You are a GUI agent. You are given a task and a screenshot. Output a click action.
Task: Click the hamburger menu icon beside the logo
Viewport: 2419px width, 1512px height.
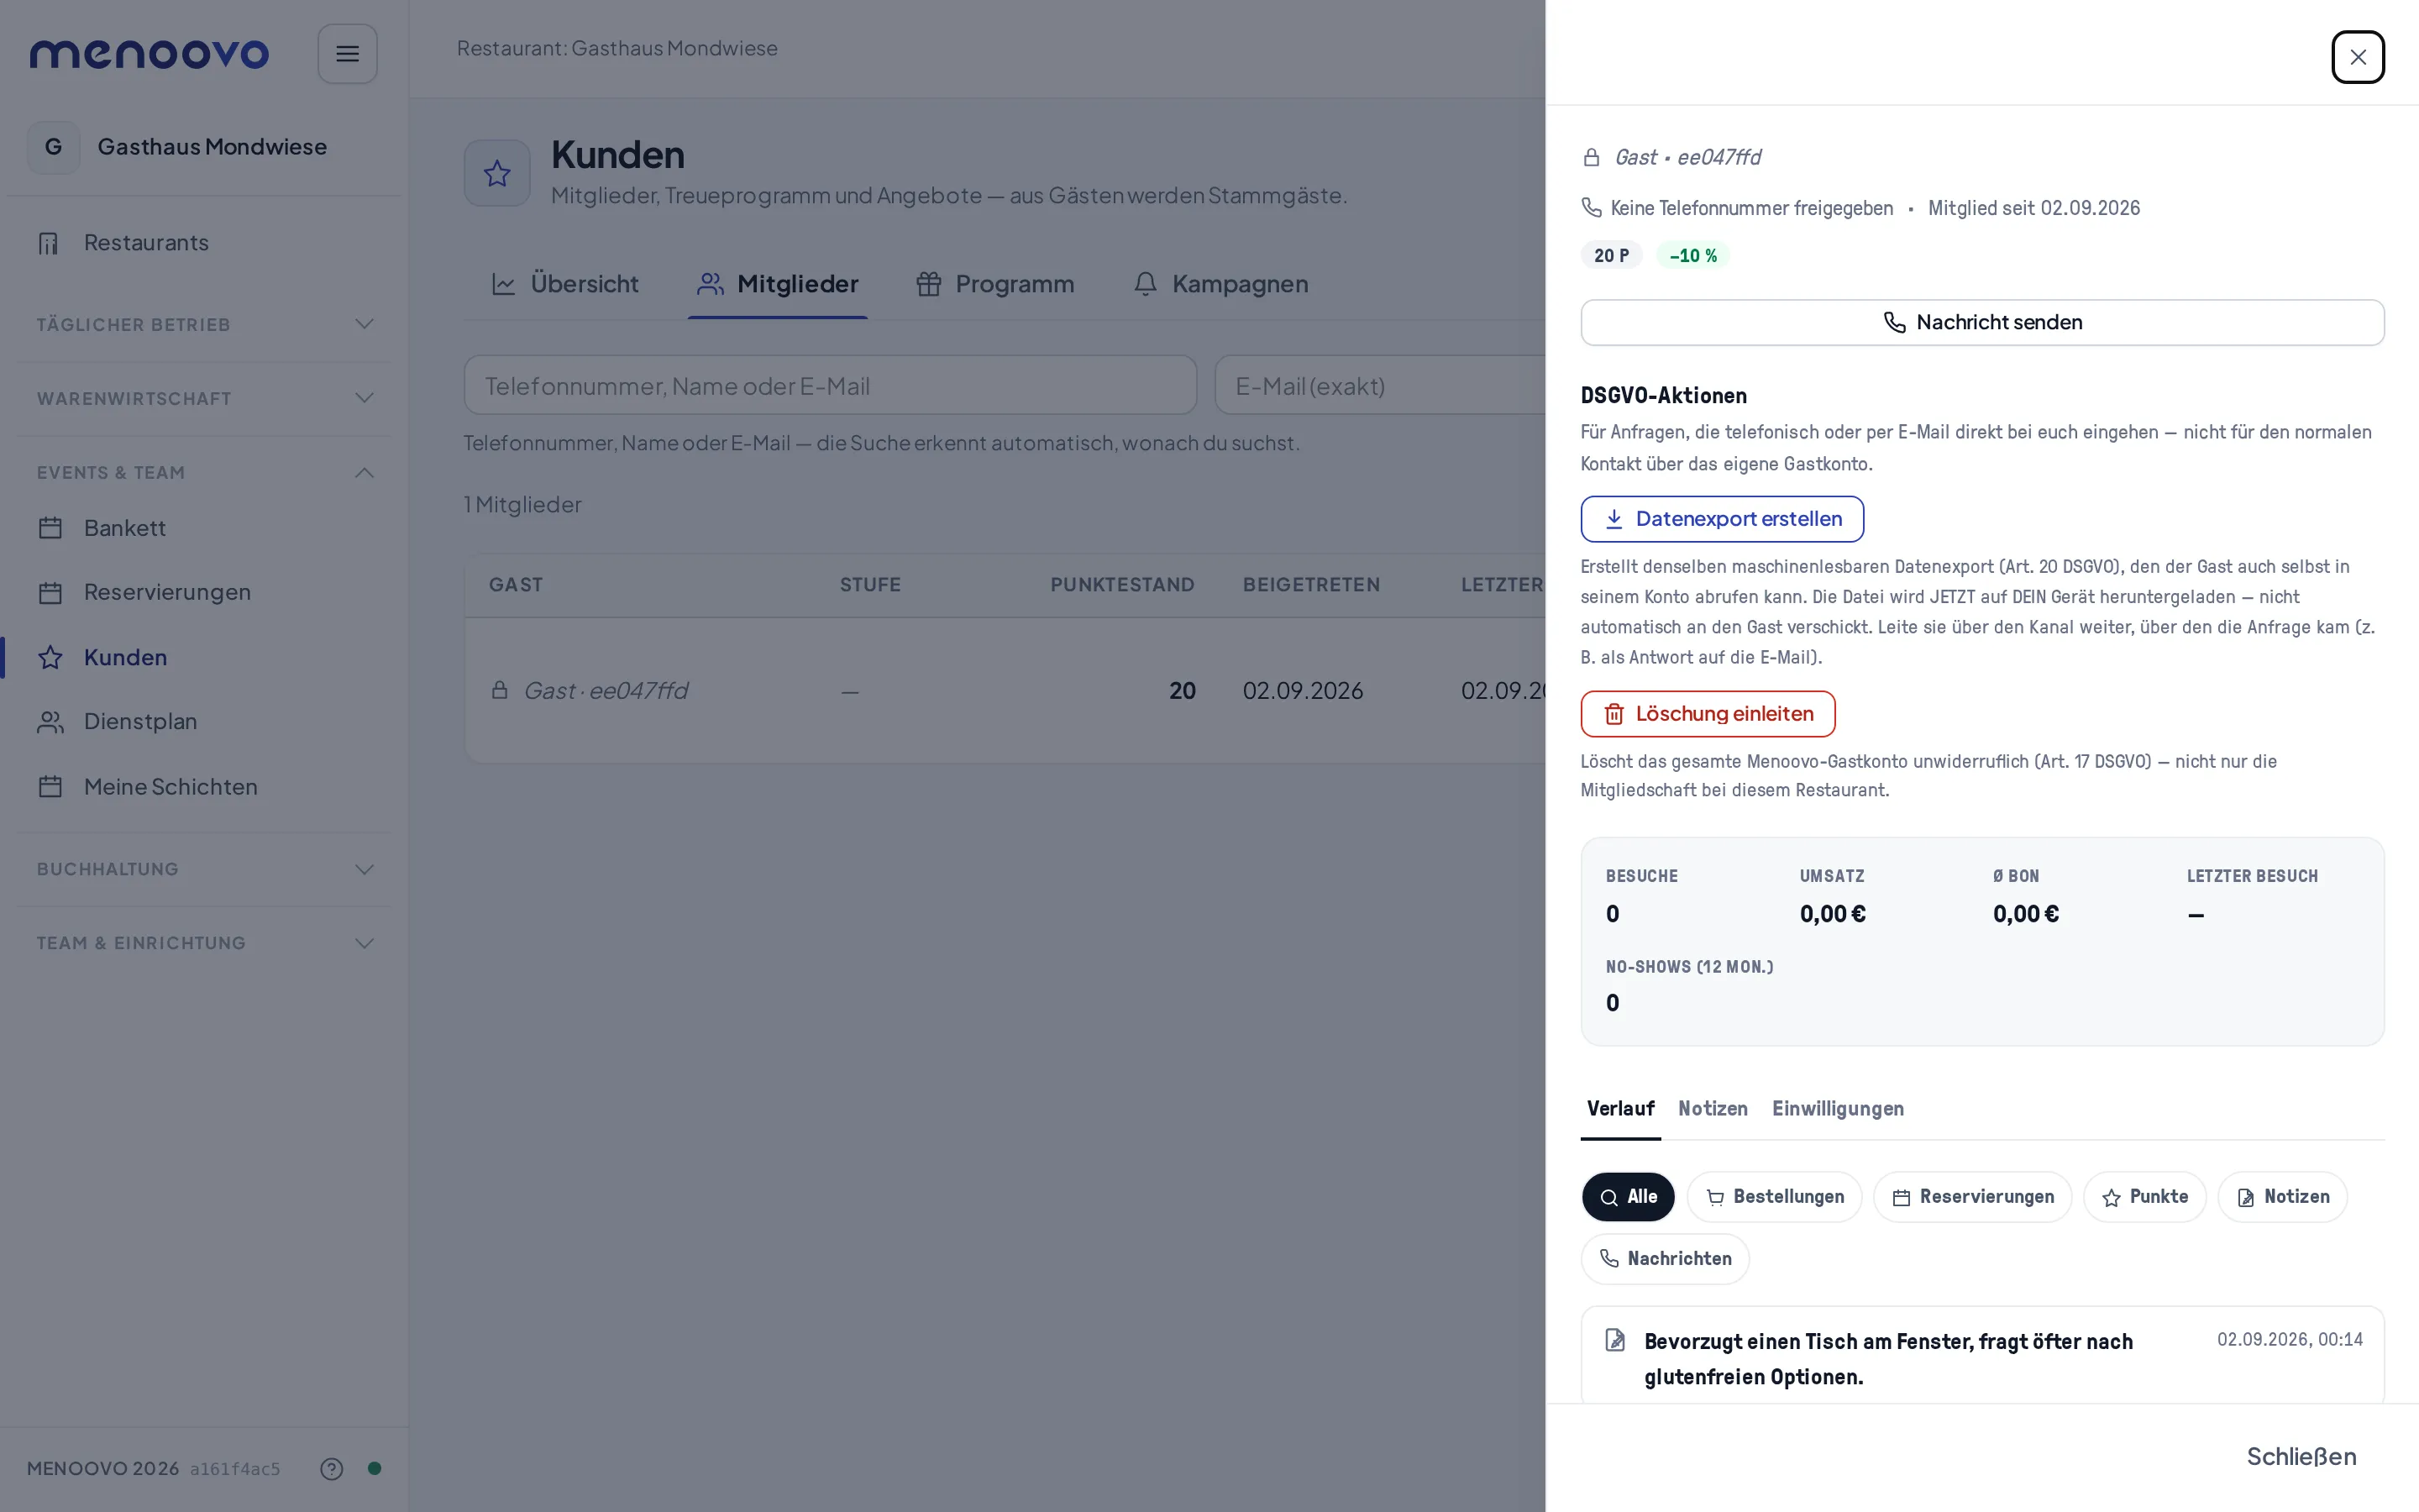click(x=347, y=54)
